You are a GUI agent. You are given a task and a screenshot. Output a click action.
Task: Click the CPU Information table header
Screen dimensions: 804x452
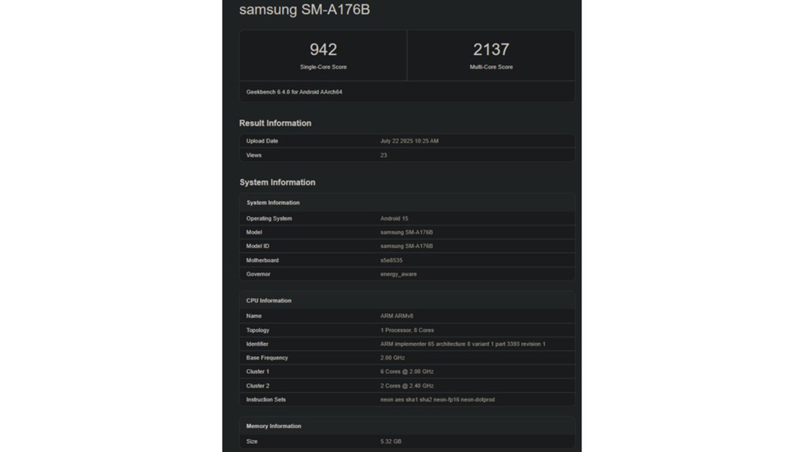click(x=269, y=301)
